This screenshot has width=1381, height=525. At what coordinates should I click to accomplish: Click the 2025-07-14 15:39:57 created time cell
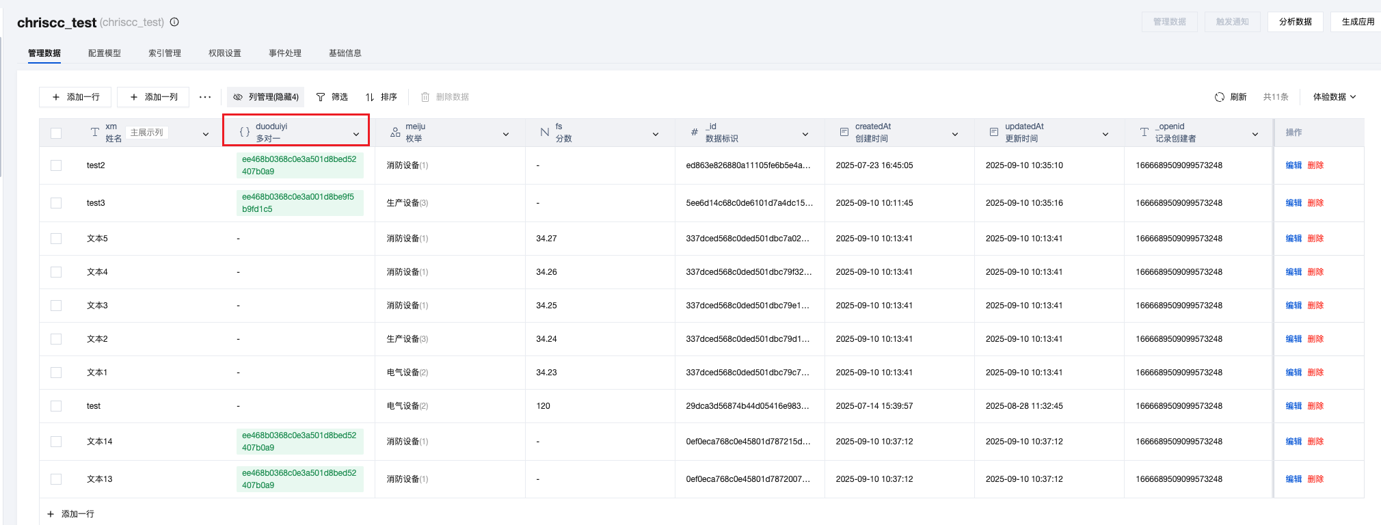[x=874, y=406]
